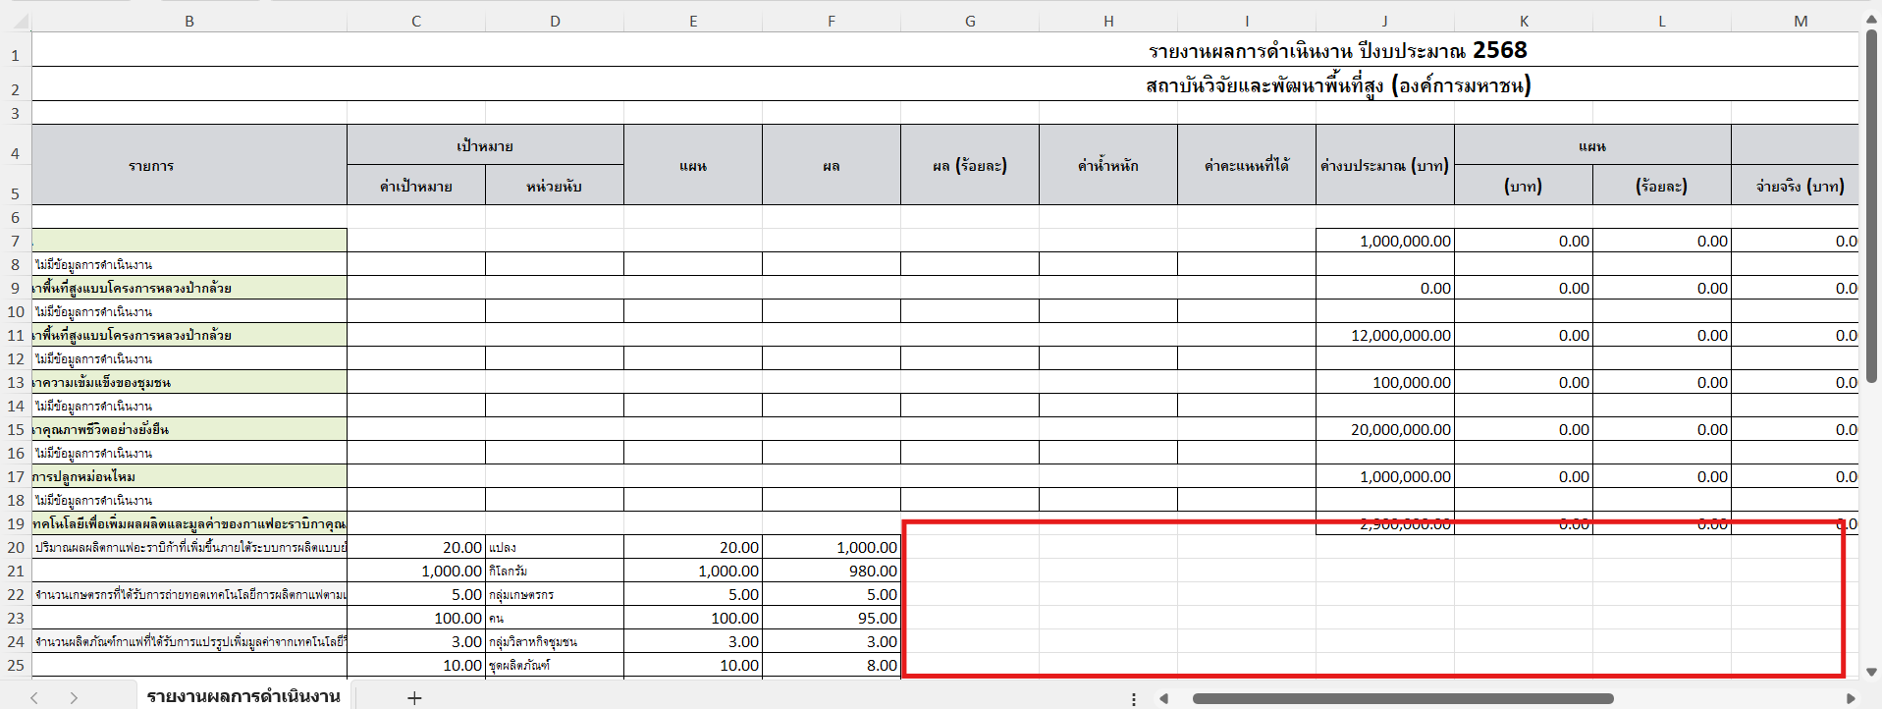Click horizontal scrollbar left arrow

(1163, 699)
